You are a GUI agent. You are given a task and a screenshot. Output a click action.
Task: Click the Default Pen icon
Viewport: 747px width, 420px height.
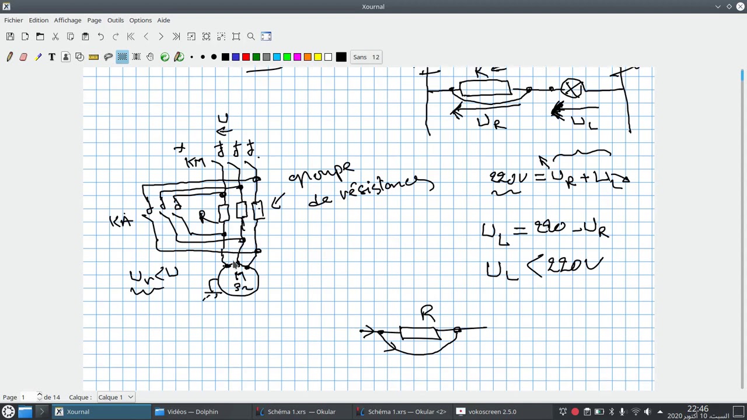179,57
